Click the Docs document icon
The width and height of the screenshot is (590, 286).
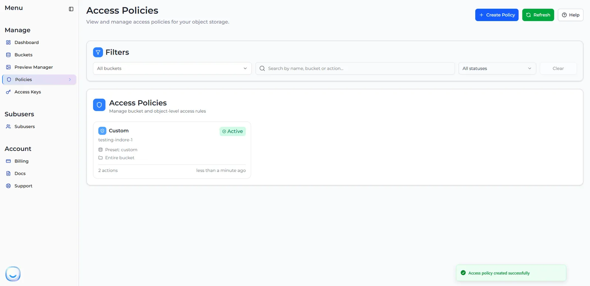[x=8, y=174]
